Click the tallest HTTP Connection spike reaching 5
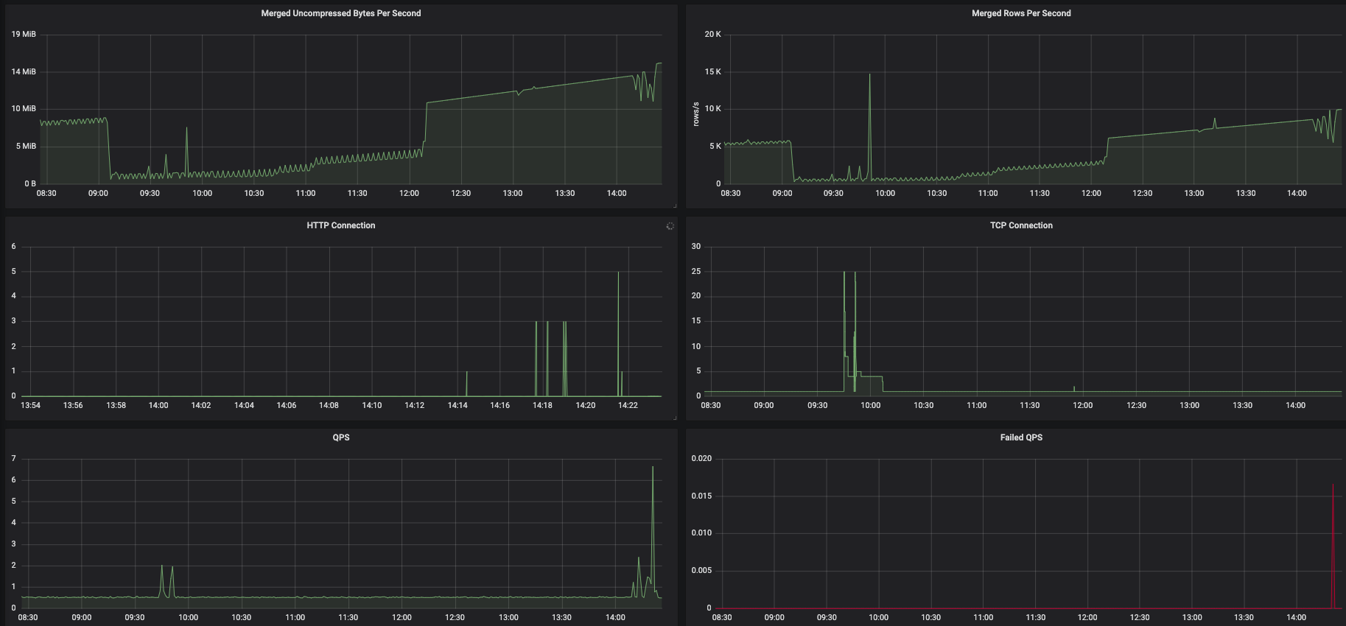Screen dimensions: 1346x626 pos(618,334)
